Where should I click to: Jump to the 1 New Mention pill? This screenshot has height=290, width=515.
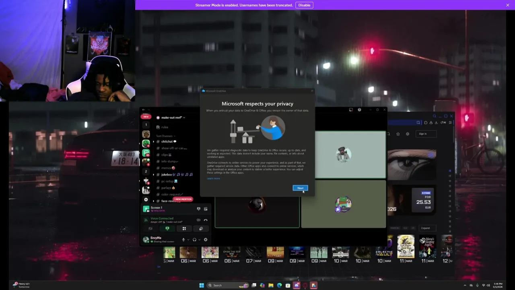[x=183, y=199]
